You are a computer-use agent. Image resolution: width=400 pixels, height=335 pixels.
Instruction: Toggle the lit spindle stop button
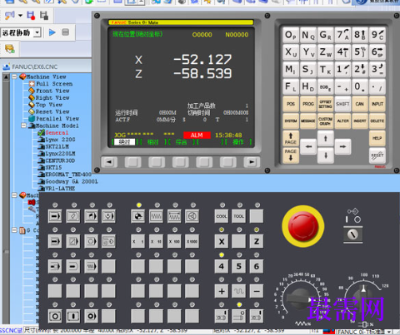click(239, 316)
